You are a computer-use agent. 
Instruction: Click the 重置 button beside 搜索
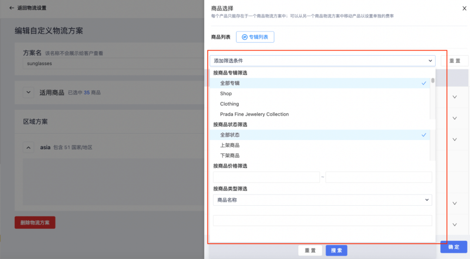click(x=310, y=250)
